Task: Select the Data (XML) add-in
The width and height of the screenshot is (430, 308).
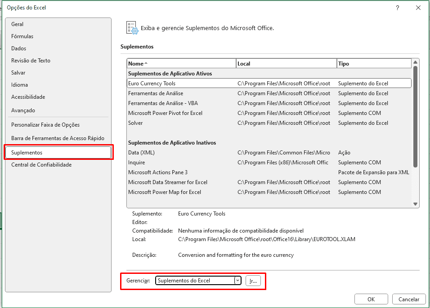Action: pos(269,153)
